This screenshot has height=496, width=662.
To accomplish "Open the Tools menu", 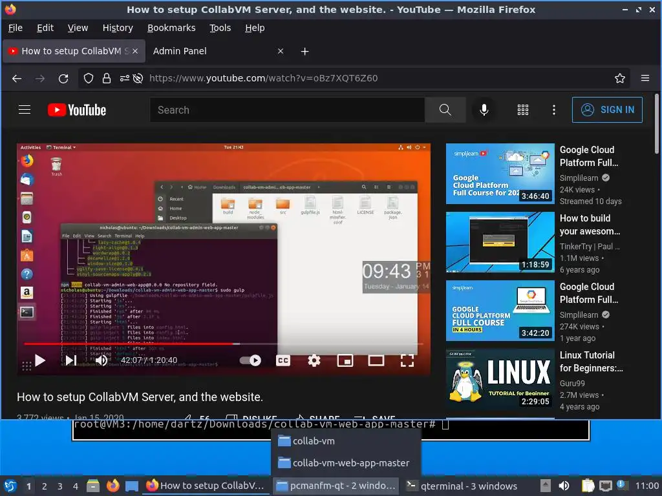I will (x=220, y=28).
